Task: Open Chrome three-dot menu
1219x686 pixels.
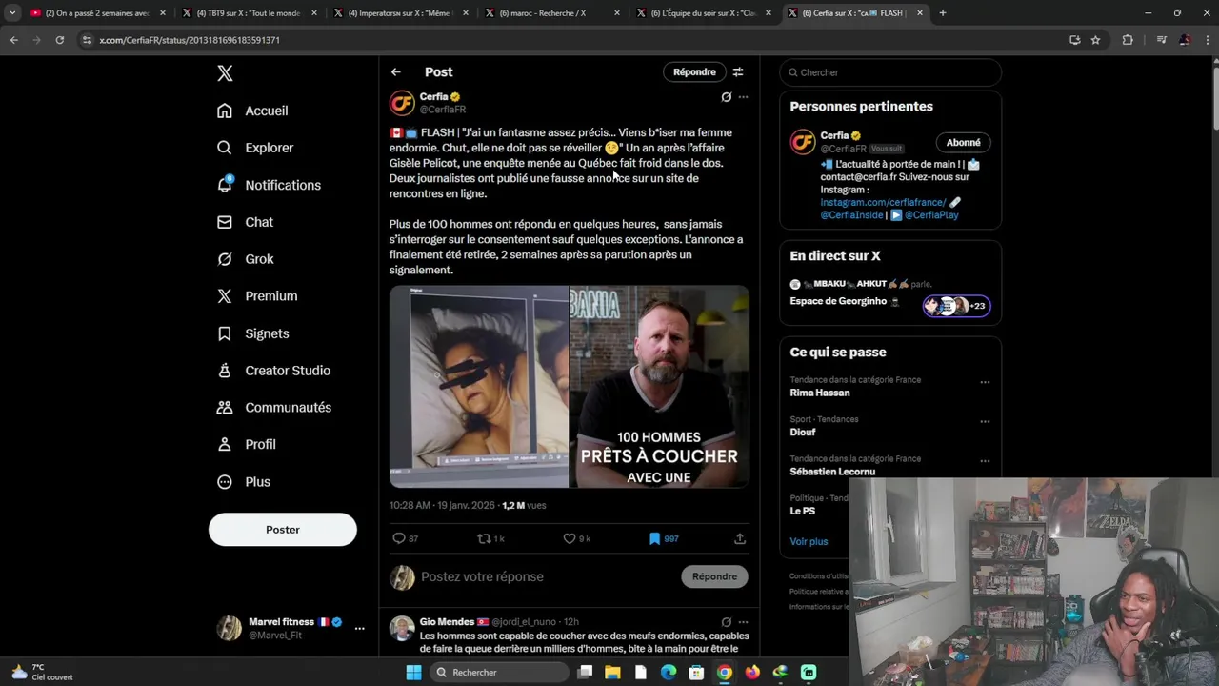Action: tap(1207, 40)
